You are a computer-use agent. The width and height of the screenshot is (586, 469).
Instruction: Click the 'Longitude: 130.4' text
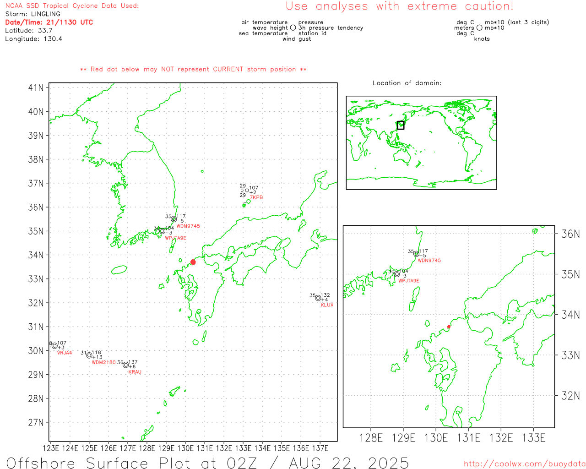34,39
